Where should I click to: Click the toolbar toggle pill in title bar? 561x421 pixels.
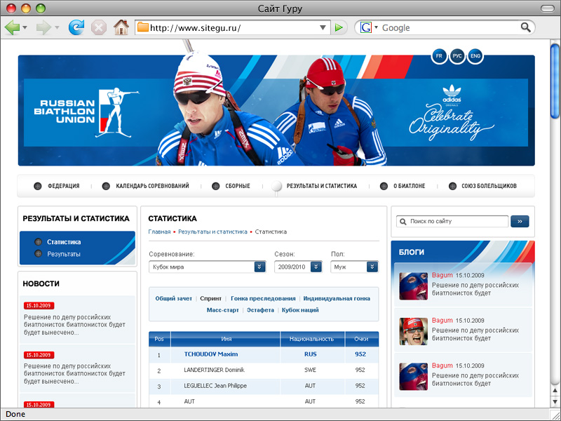click(548, 8)
